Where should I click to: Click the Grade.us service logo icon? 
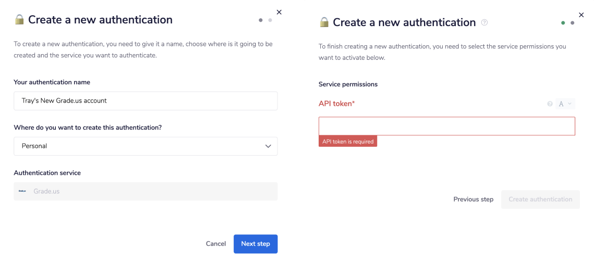point(22,192)
